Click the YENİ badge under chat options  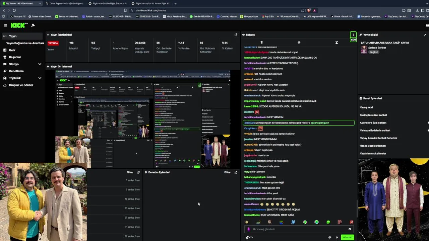(353, 39)
